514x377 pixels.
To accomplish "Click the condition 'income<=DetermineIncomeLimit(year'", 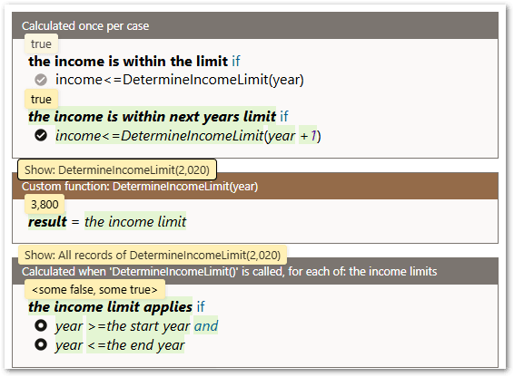I will [x=175, y=136].
